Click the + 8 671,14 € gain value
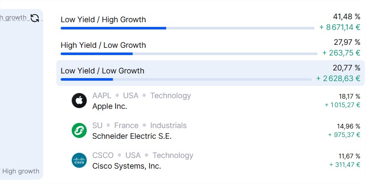The image size is (366, 184). click(x=340, y=27)
